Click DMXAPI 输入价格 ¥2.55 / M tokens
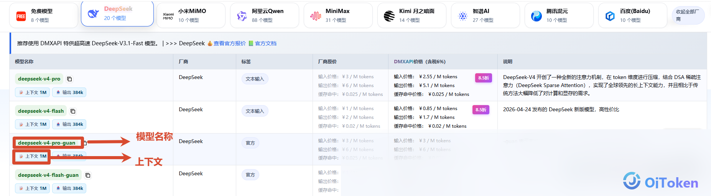Image resolution: width=711 pixels, height=196 pixels. (x=426, y=77)
